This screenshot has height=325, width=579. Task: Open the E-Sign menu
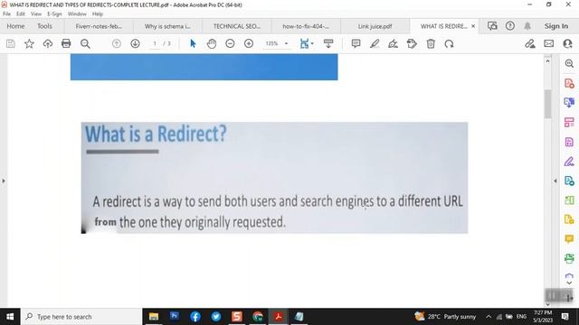tap(54, 14)
